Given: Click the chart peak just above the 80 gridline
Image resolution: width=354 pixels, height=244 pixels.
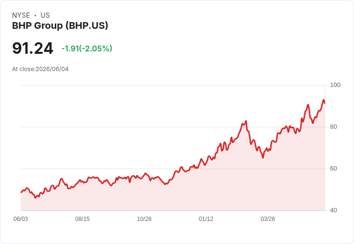Looking at the screenshot, I should [x=246, y=121].
